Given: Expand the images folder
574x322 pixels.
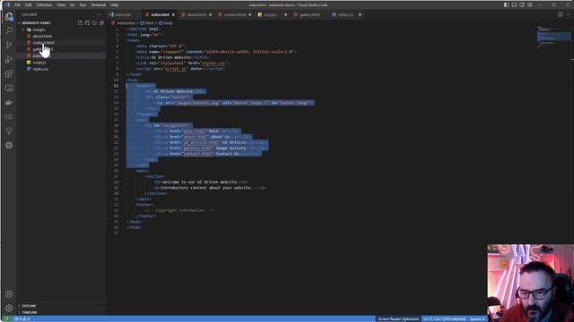Looking at the screenshot, I should [x=39, y=30].
